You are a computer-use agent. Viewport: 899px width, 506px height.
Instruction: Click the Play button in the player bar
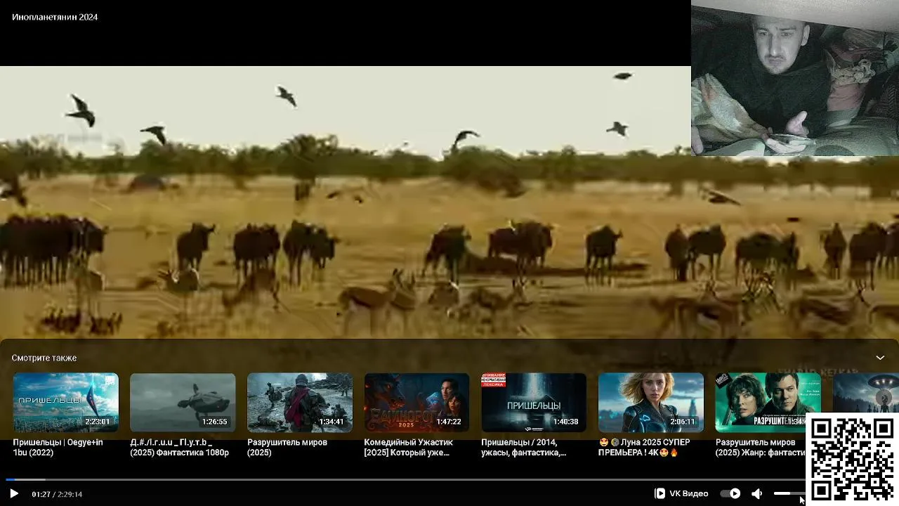pos(13,493)
